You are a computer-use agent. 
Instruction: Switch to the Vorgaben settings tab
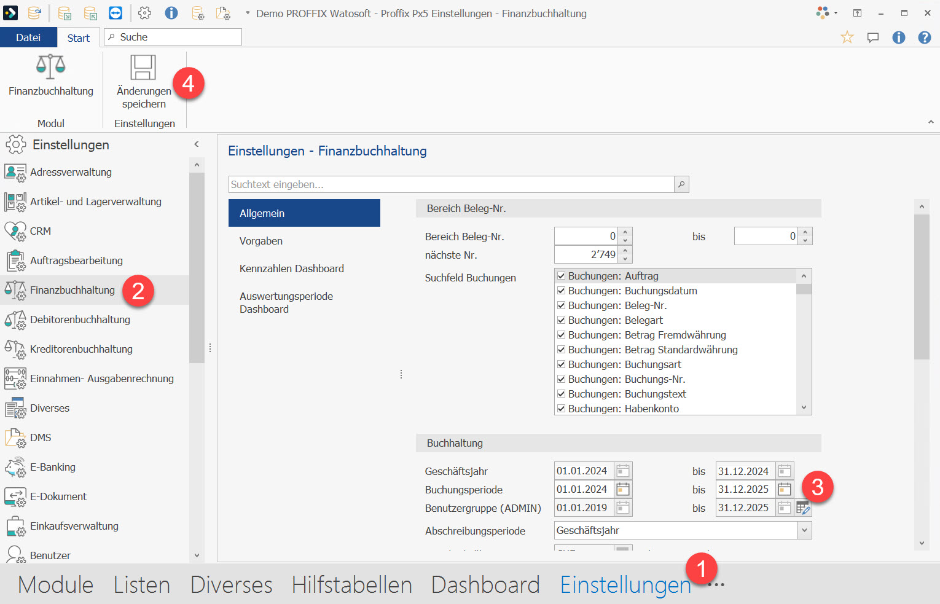pyautogui.click(x=260, y=240)
